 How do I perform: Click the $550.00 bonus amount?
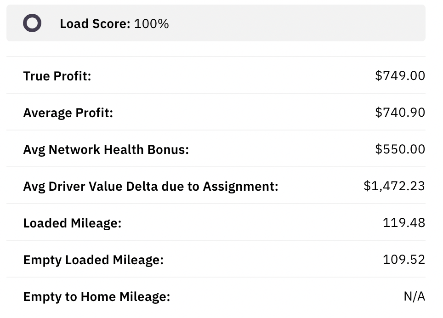coord(400,149)
